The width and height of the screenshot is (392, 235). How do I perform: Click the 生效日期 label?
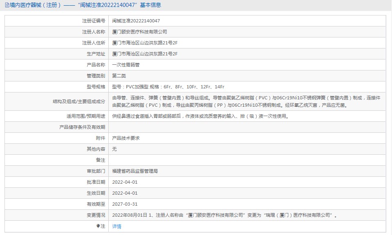click(96, 193)
